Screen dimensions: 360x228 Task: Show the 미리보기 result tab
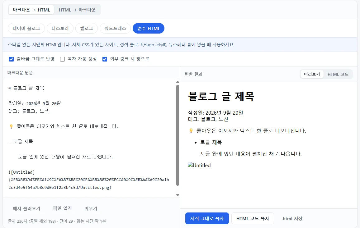pyautogui.click(x=312, y=74)
